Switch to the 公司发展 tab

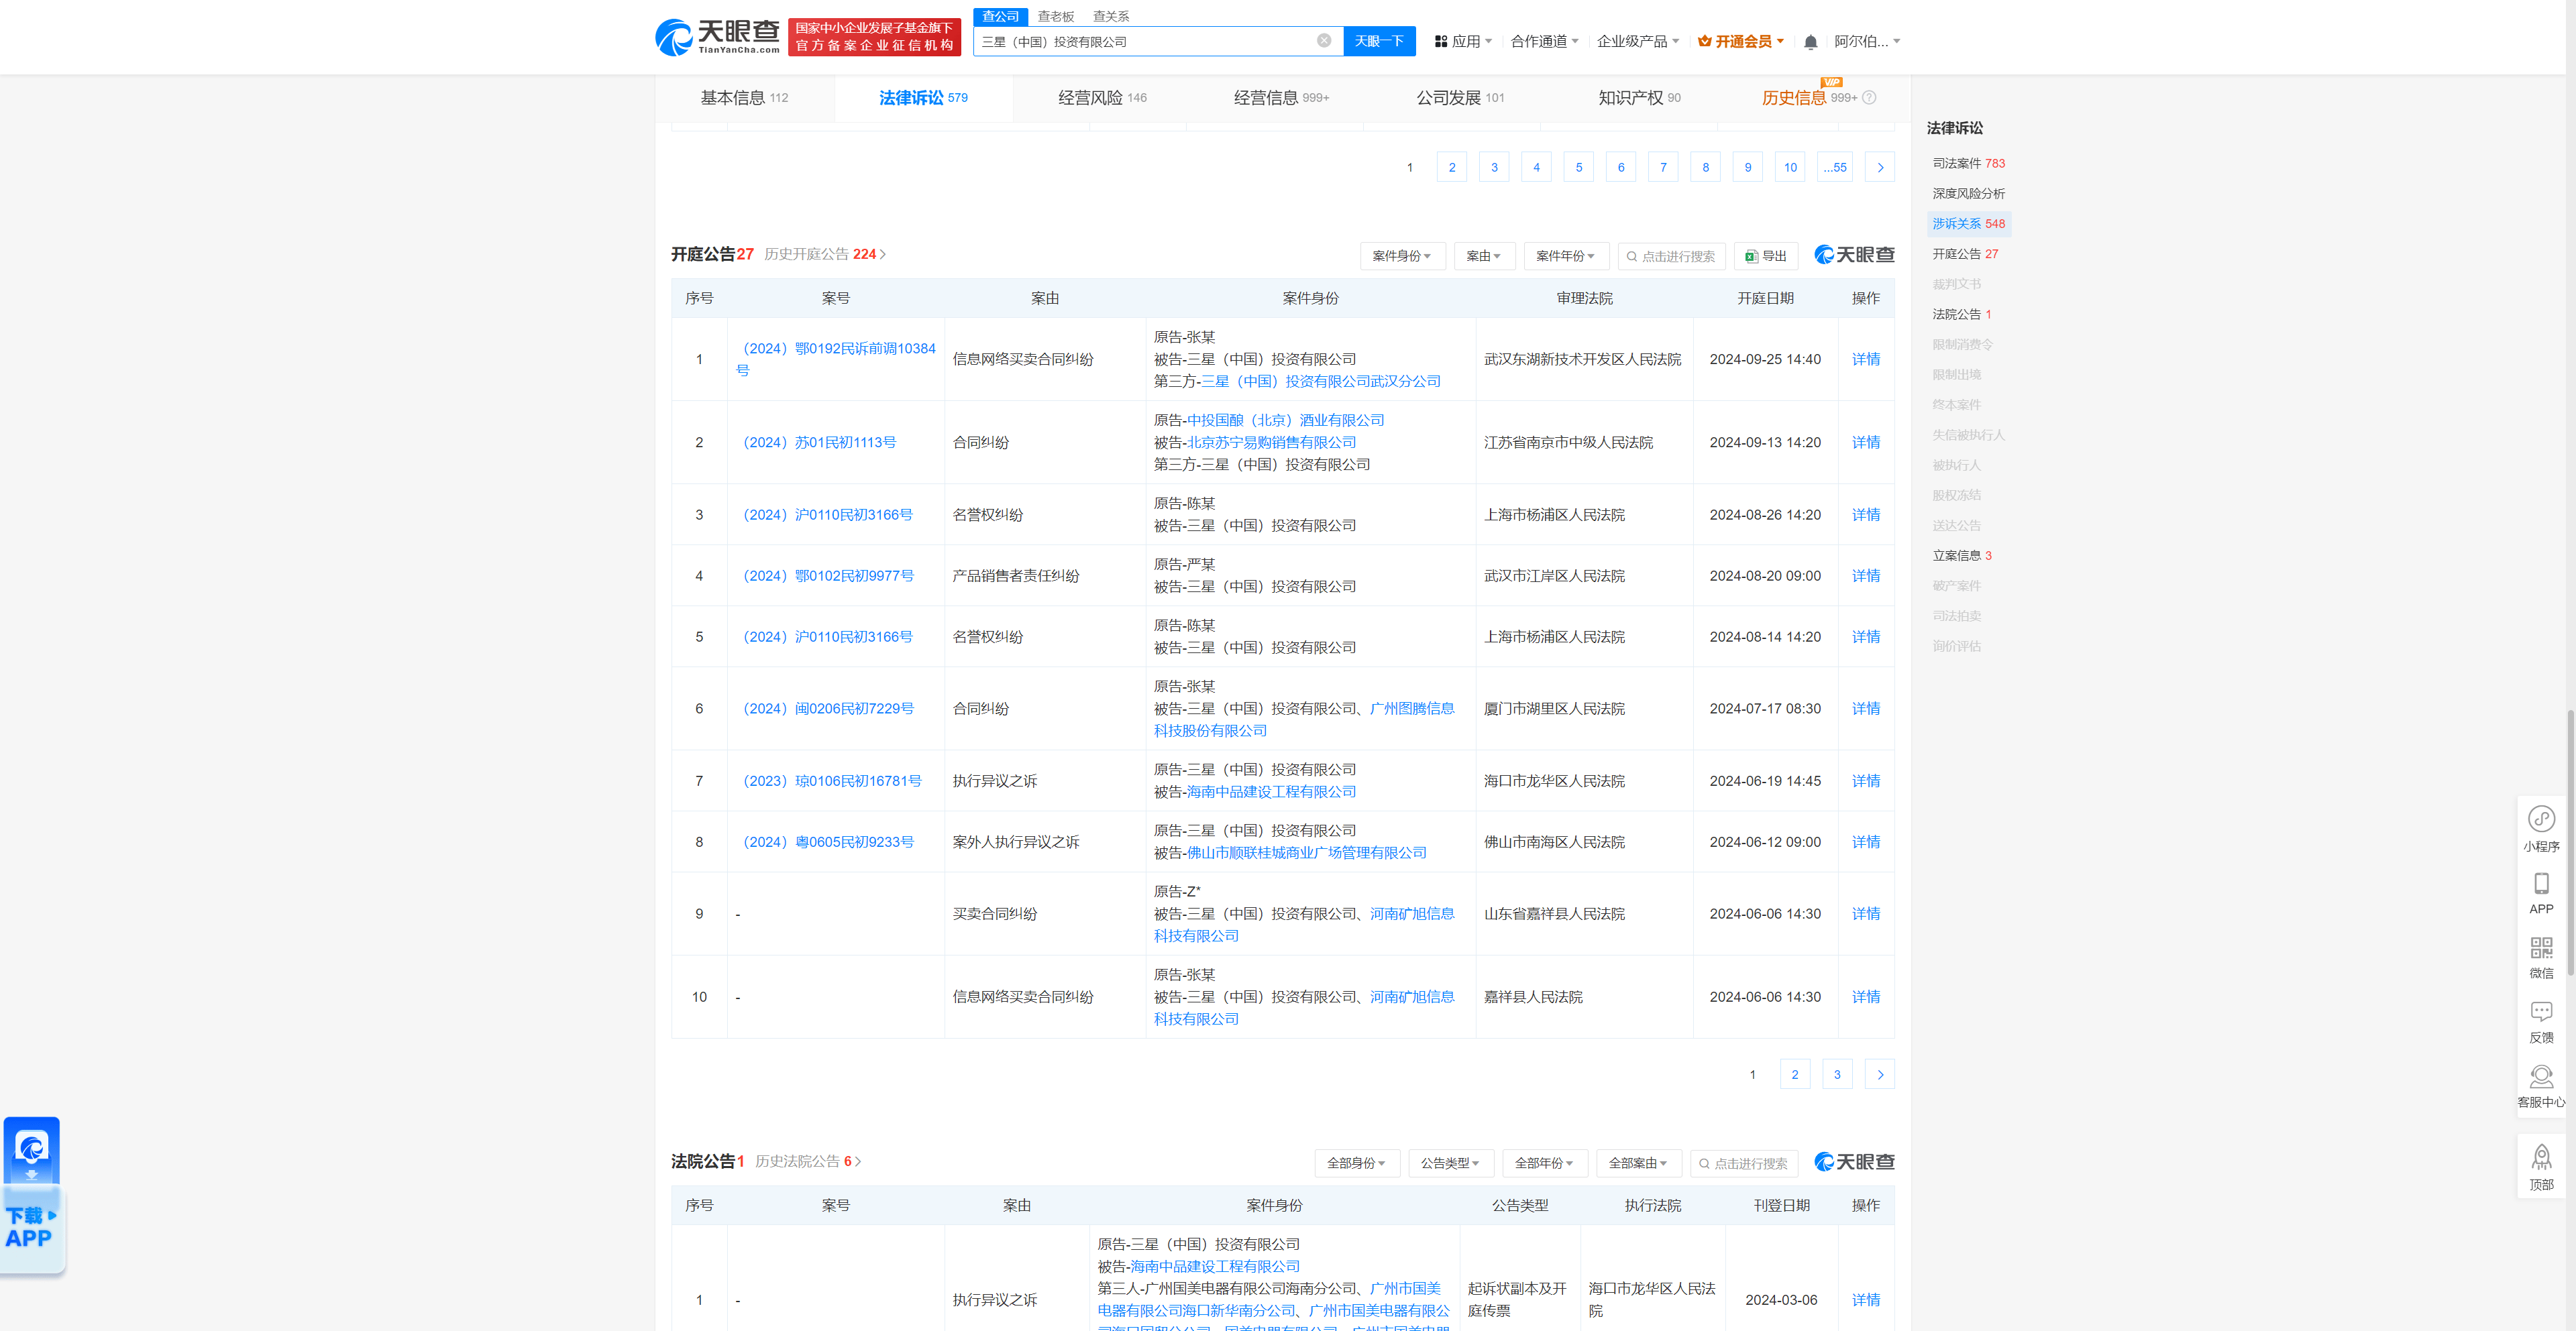click(1460, 98)
